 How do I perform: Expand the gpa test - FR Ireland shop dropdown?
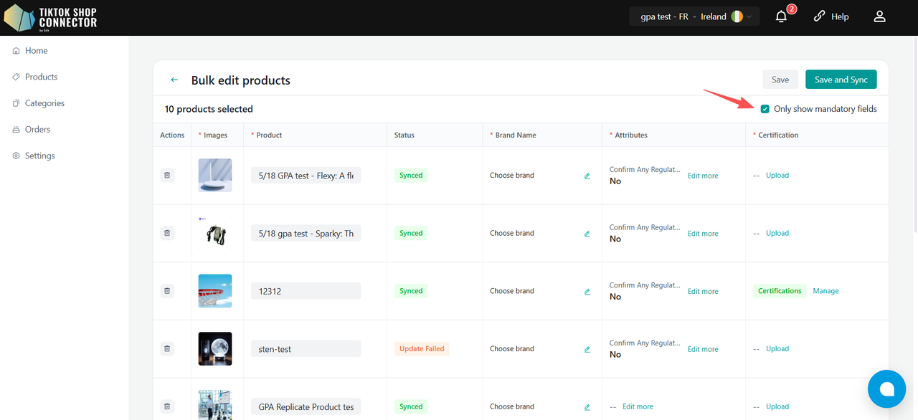[x=694, y=16]
